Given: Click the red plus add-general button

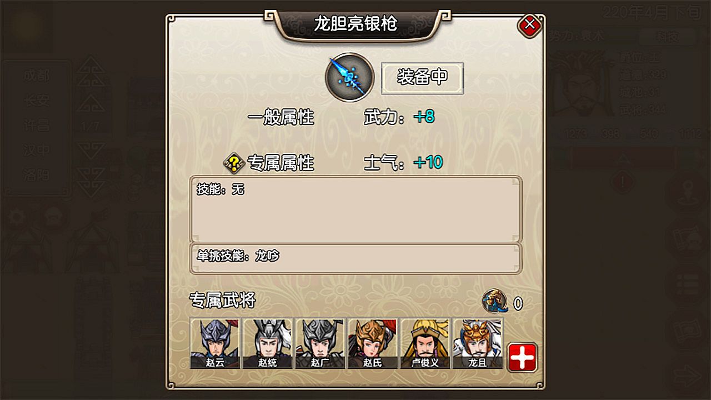Looking at the screenshot, I should coord(522,357).
